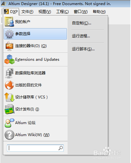
Task: Open the 工程(C) menu
Action: [63, 12]
